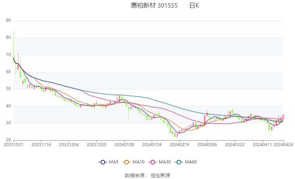This screenshot has height=179, width=295.
Task: Click the y-axis value 70
Action: tap(8, 55)
